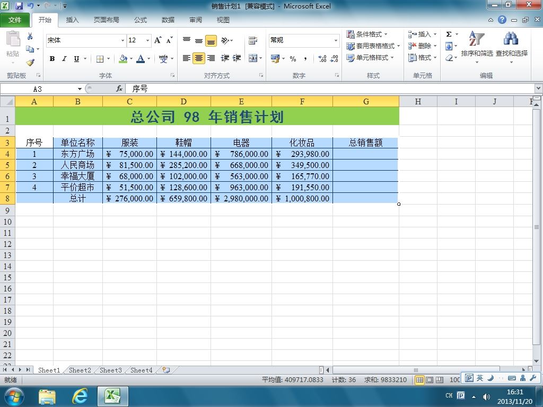Open 查找和选择 find and select menu
Viewport: 543px width, 407px height.
coord(512,47)
